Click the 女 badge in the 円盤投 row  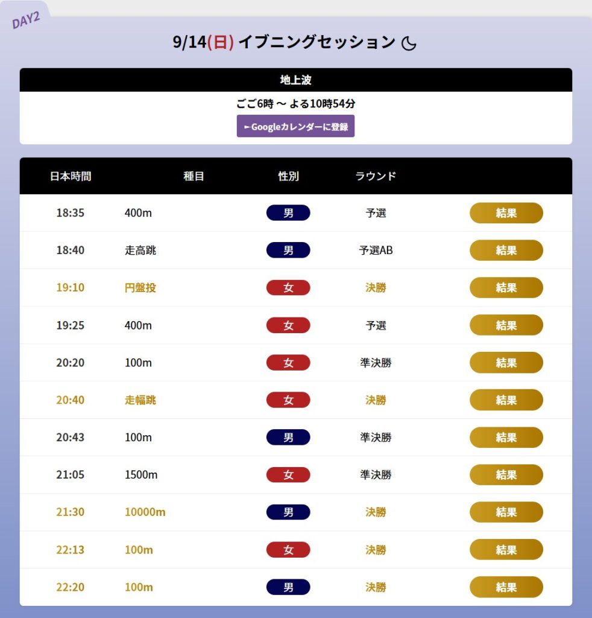coord(288,288)
